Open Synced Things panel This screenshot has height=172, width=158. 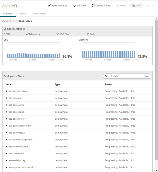coord(101,6)
